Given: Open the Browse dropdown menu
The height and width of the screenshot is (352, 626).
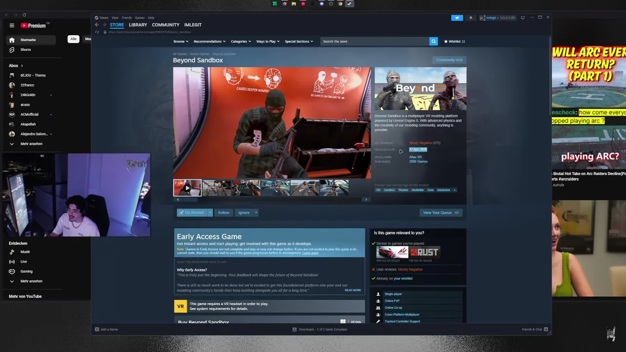Looking at the screenshot, I should pyautogui.click(x=180, y=42).
